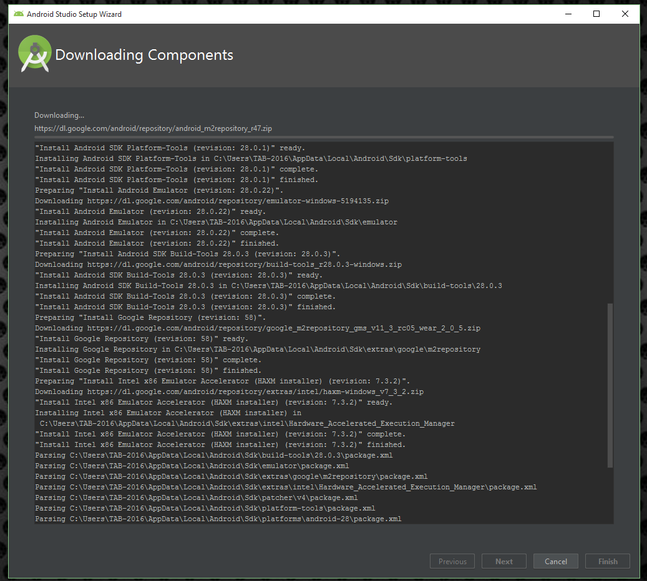Click the Next button
Viewport: 647px width, 581px height.
503,561
